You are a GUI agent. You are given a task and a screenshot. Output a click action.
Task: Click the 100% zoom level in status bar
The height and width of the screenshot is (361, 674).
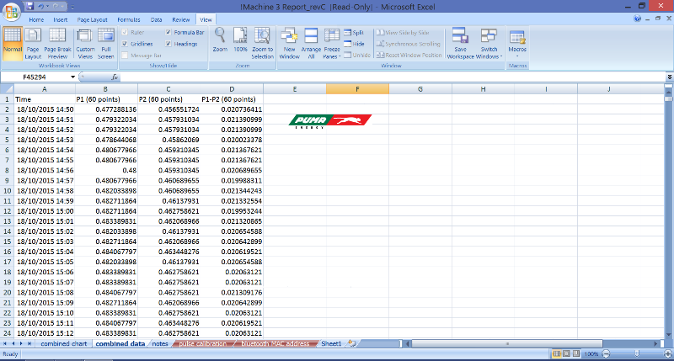591,354
